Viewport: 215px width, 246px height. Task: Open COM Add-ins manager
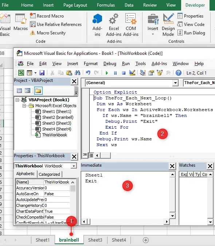(131, 25)
